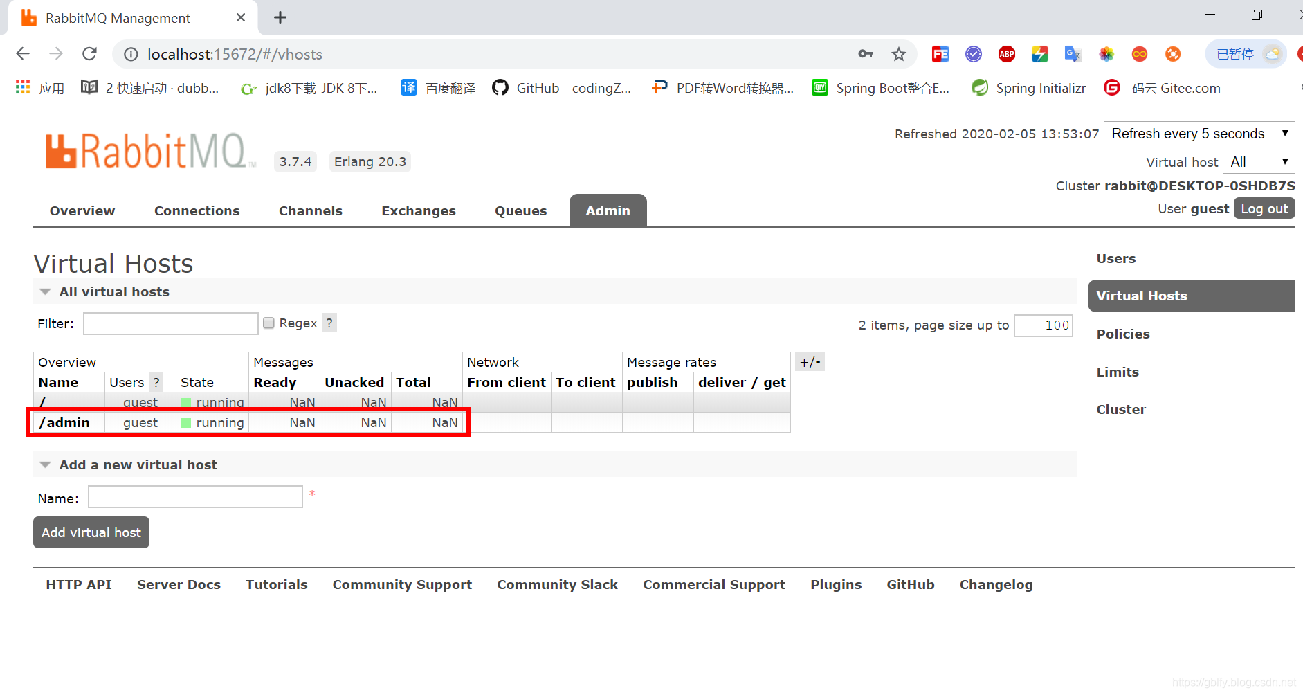Open the /admin virtual host
1303x695 pixels.
tap(64, 422)
